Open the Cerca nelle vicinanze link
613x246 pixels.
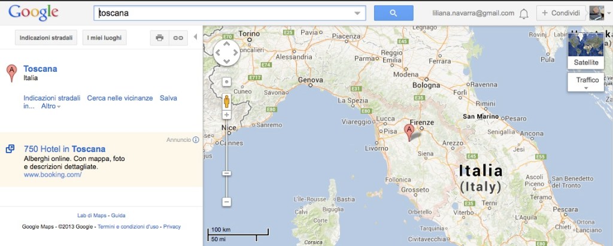coord(120,98)
